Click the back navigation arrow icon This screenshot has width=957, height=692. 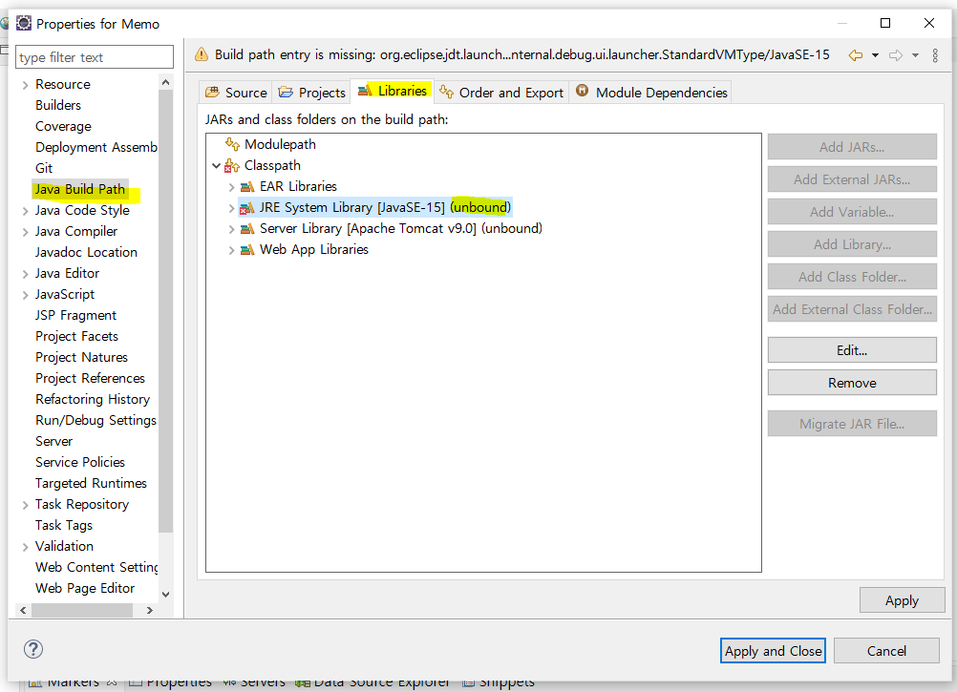pos(856,55)
